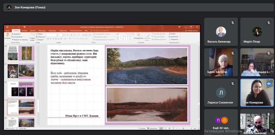The width and height of the screenshot is (275, 135).
Task: Click the Что вы хотите сделать search box
Action: point(100,31)
